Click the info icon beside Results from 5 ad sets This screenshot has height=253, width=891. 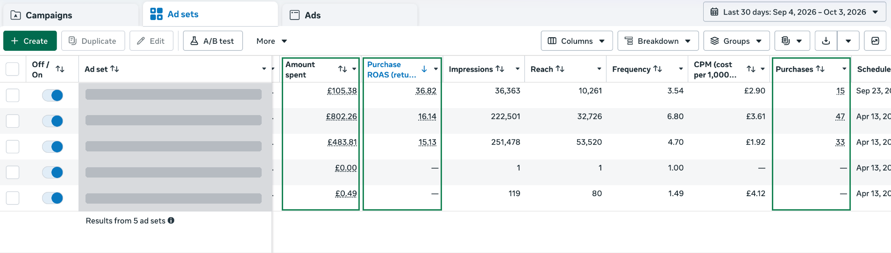(x=171, y=220)
